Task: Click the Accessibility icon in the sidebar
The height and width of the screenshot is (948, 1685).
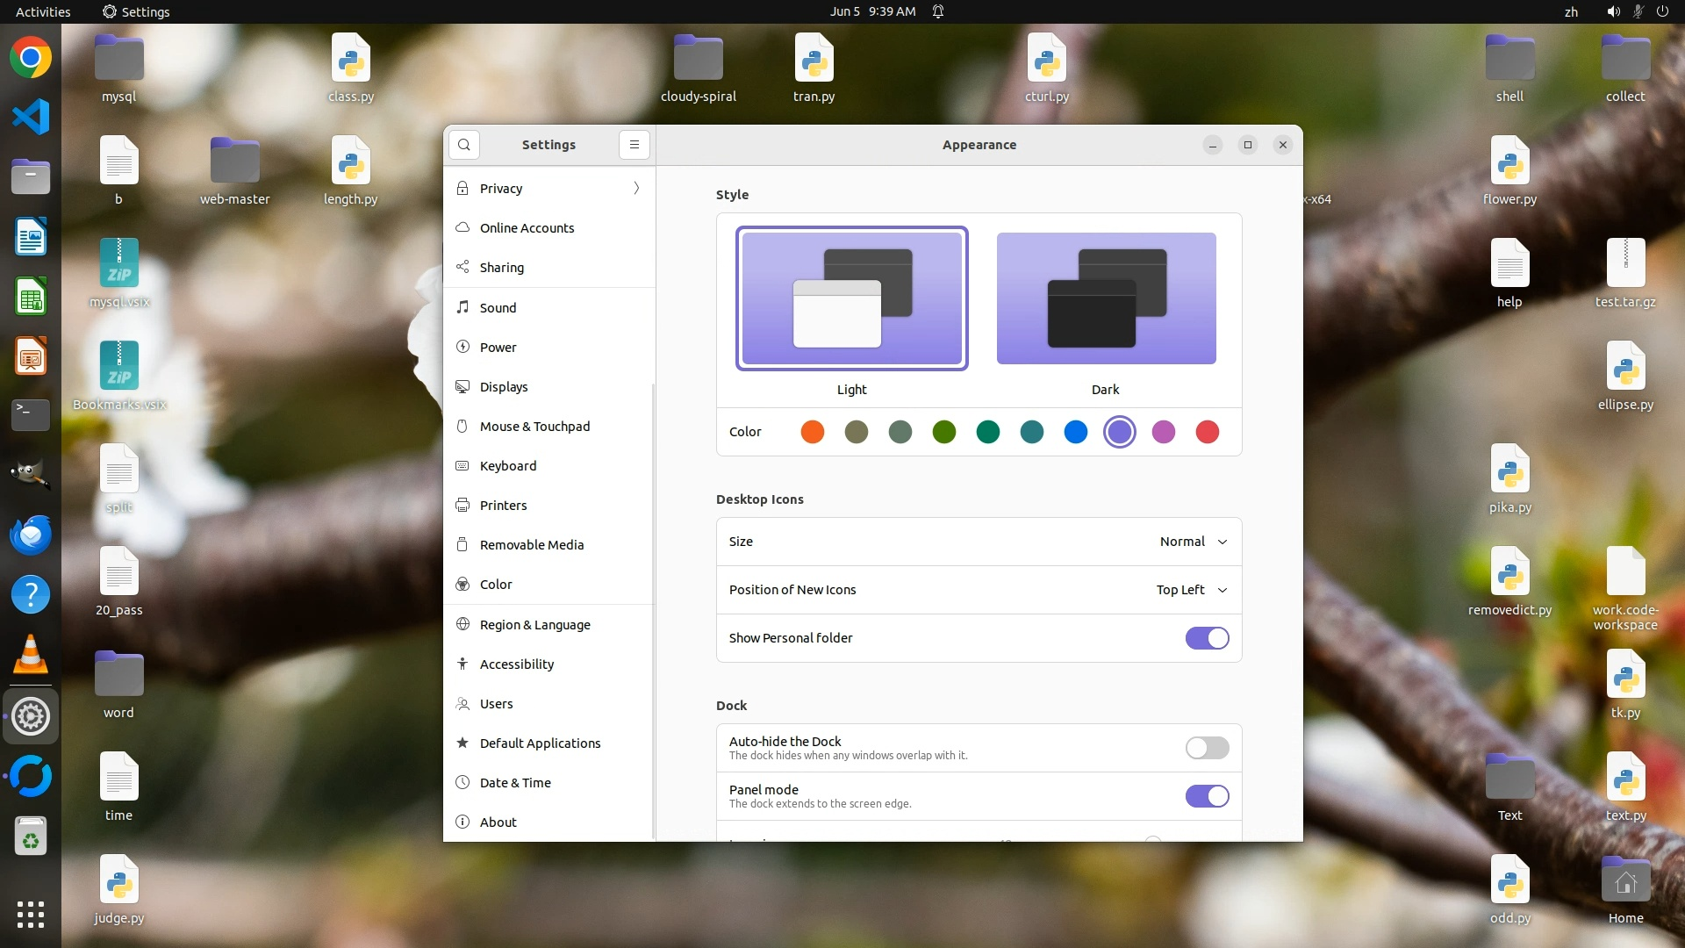Action: (462, 664)
